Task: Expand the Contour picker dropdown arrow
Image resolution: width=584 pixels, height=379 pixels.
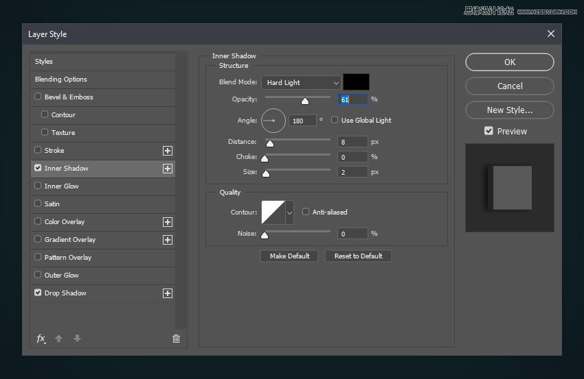Action: click(x=289, y=212)
